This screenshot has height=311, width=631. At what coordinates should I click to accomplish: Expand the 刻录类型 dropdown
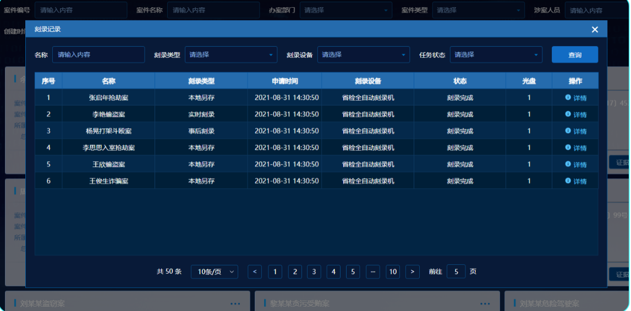click(231, 54)
